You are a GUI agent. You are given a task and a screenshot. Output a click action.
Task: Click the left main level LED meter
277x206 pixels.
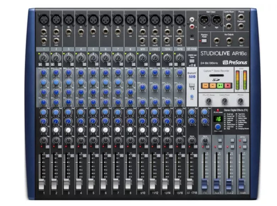pos(238,80)
